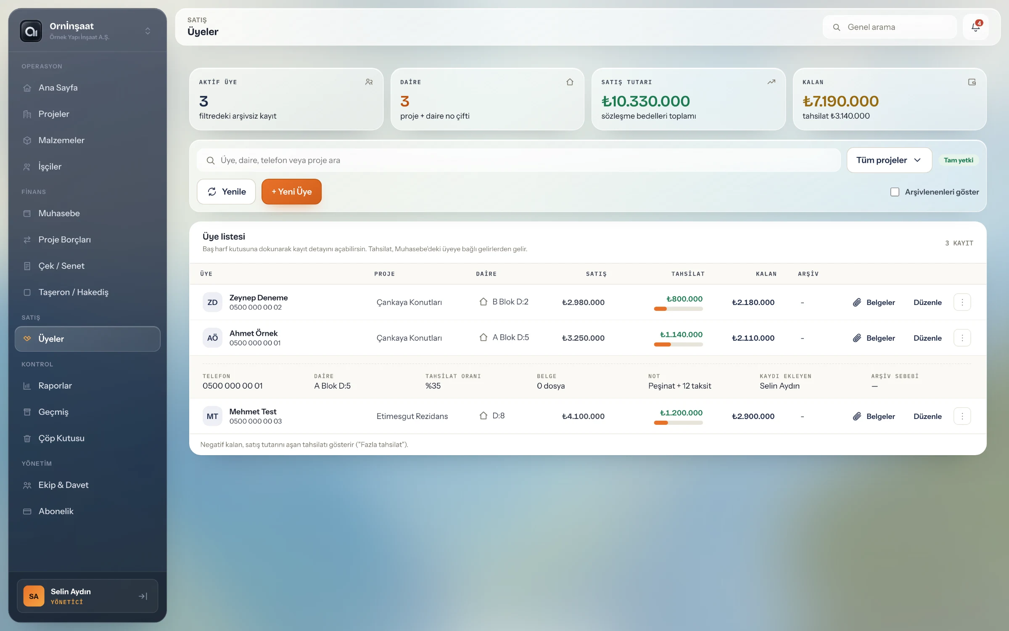Screen dimensions: 1009x631
Task: Click the + Yeni Üye button
Action: pyautogui.click(x=291, y=192)
